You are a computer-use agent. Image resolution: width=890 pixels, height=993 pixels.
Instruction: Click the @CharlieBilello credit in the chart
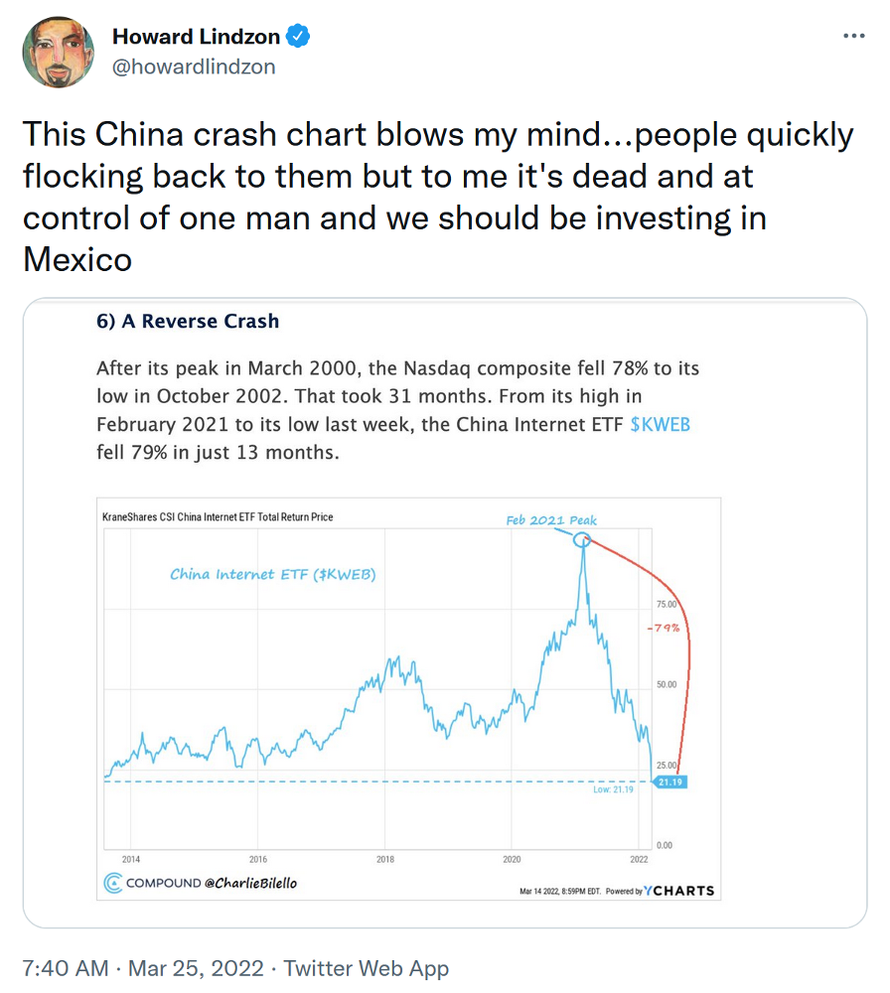(250, 883)
